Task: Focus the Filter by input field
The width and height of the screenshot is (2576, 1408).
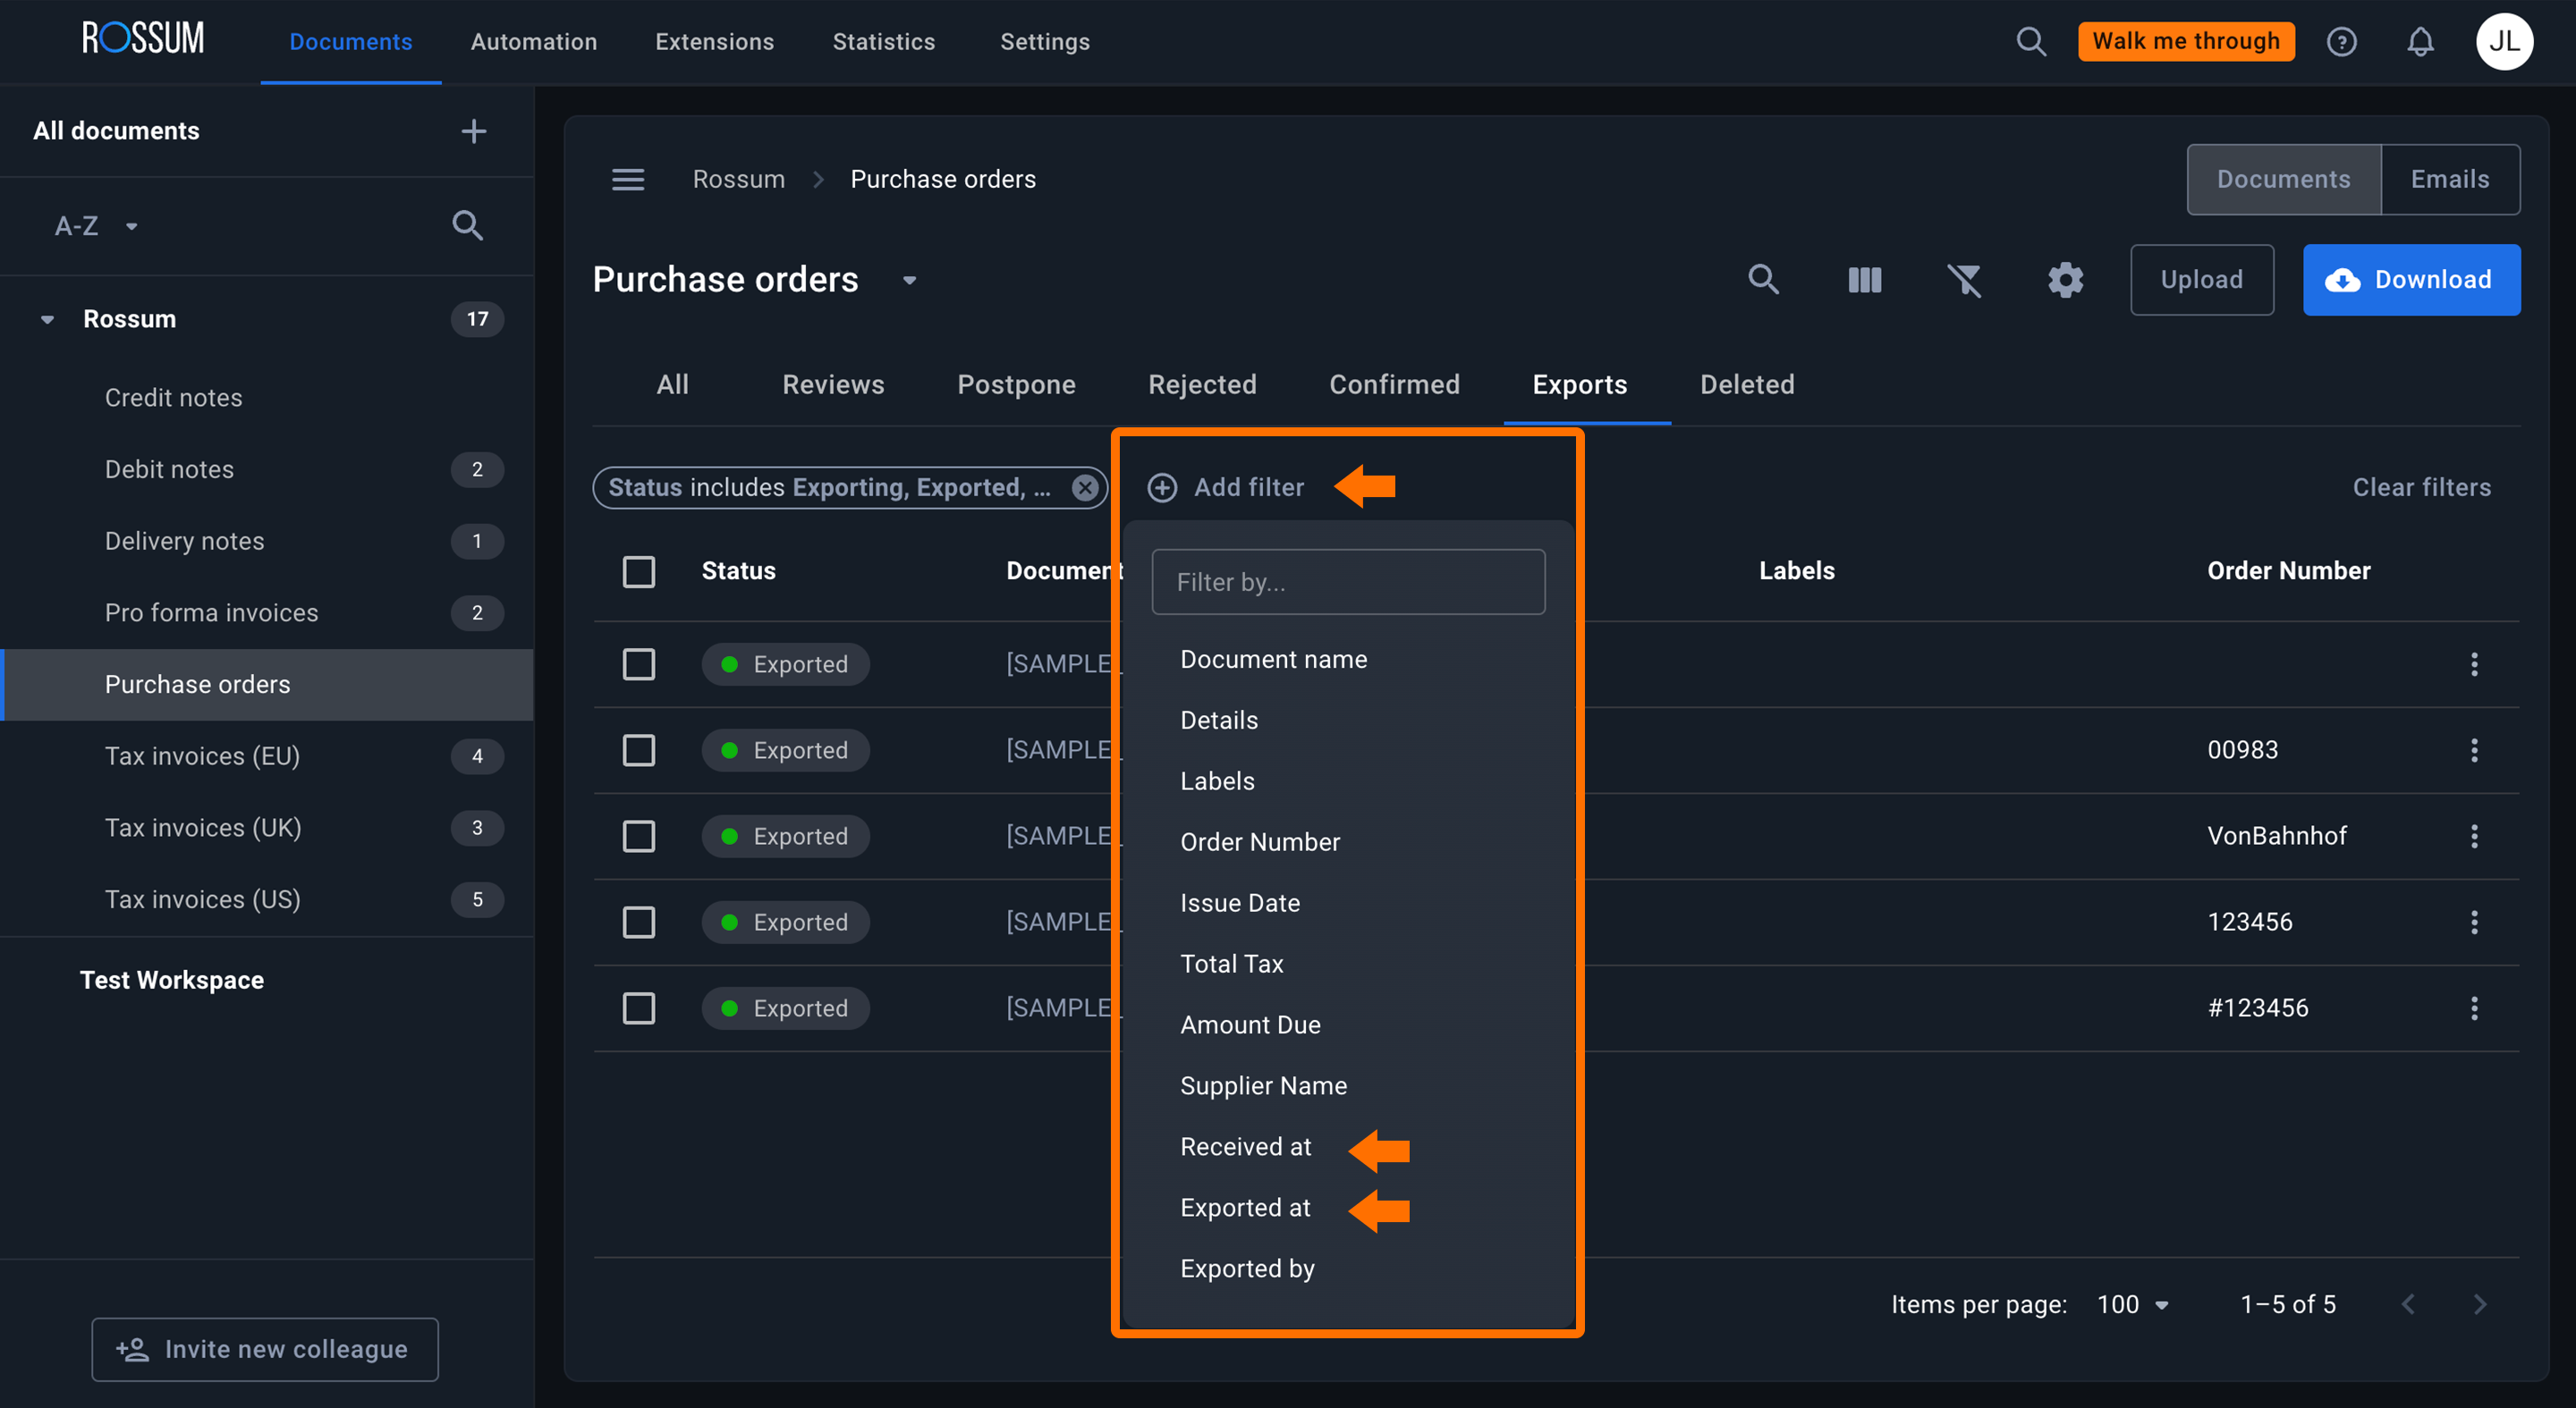Action: pos(1348,582)
